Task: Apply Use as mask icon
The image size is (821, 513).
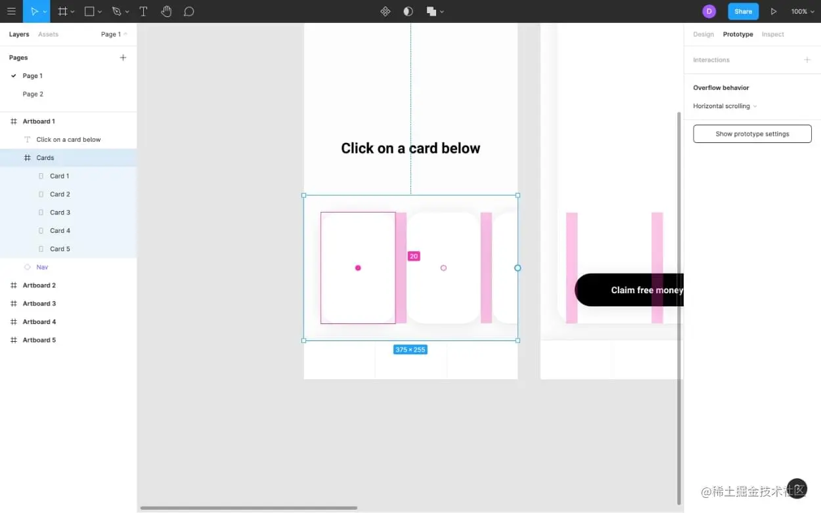Action: point(407,11)
